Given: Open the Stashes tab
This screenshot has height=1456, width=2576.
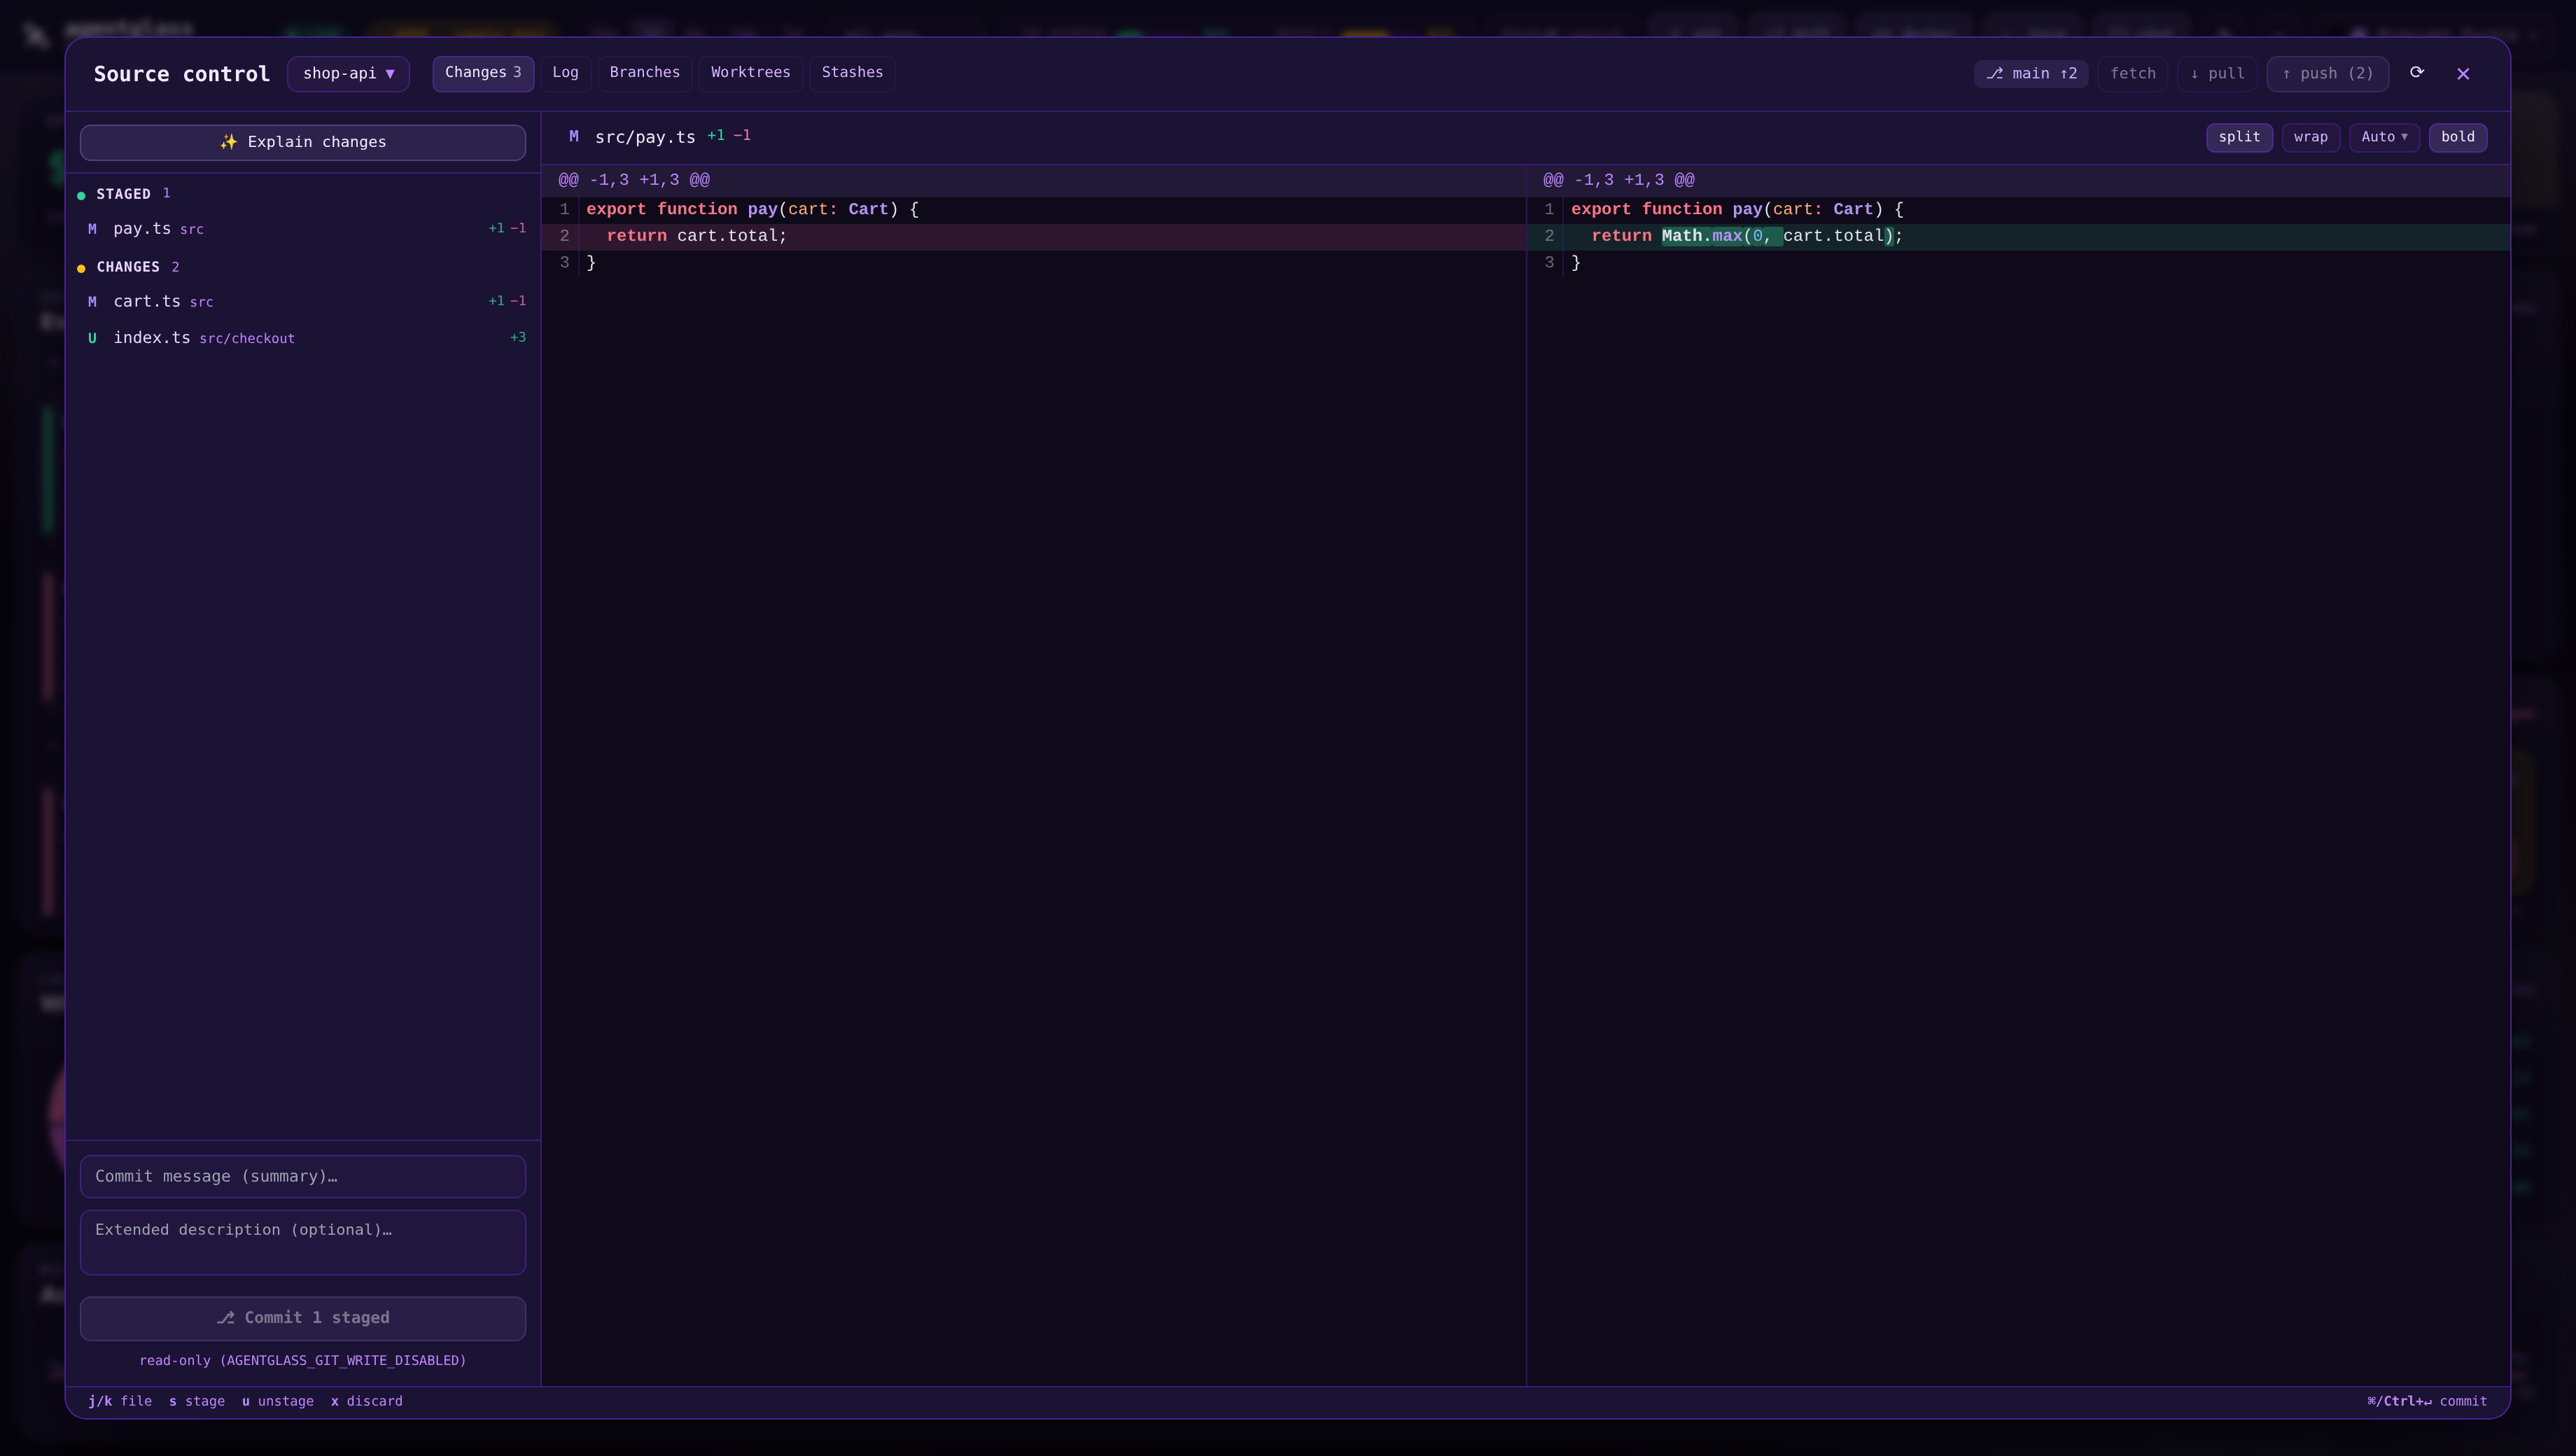Looking at the screenshot, I should [x=852, y=73].
